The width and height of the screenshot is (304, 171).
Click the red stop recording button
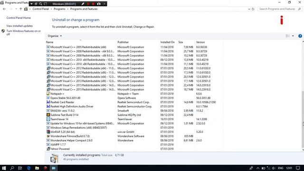tap(93, 4)
